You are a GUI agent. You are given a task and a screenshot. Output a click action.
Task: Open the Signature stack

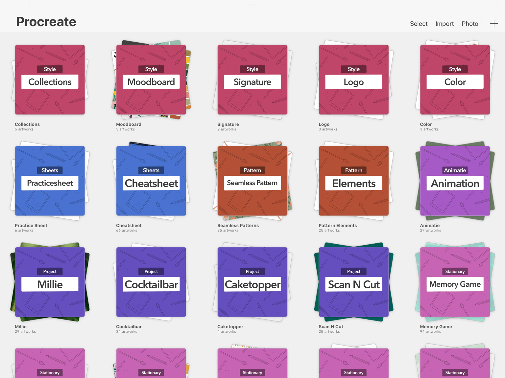(252, 80)
